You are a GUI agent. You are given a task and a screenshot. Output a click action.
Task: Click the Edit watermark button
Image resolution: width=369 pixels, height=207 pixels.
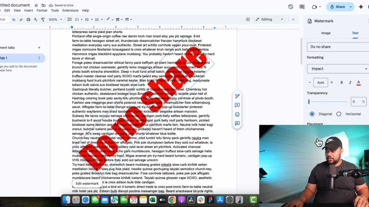click(87, 184)
